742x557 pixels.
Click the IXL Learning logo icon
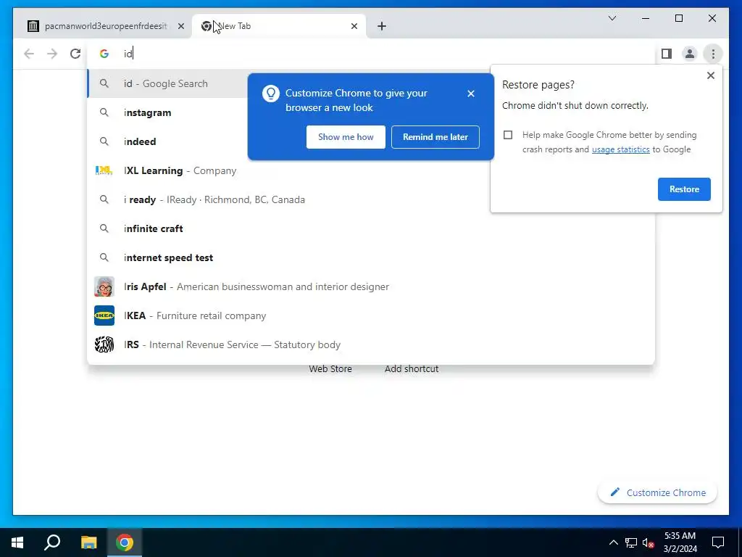(x=104, y=170)
